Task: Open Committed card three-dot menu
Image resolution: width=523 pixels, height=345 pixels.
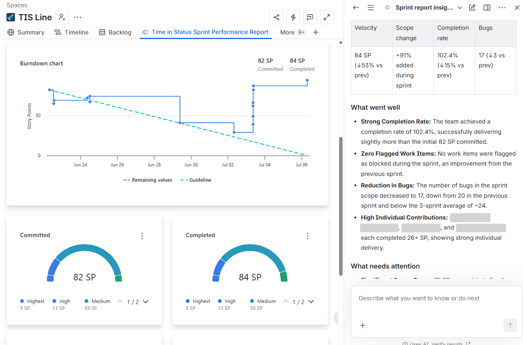Action: tap(142, 236)
